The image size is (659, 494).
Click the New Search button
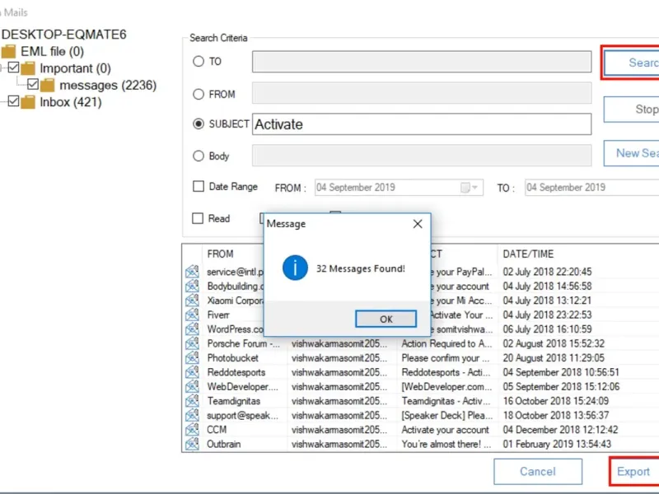point(631,153)
